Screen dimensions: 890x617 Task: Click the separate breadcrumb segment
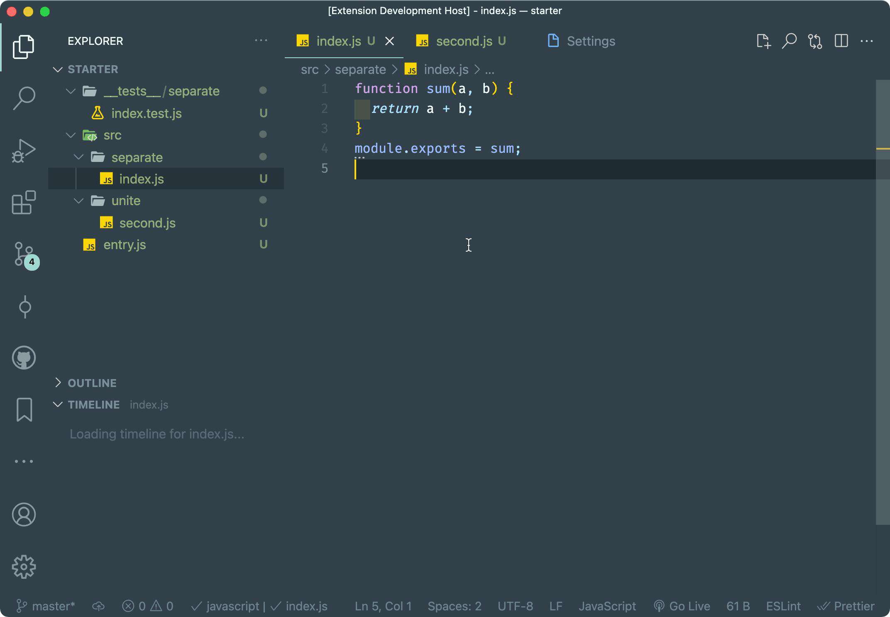[360, 69]
